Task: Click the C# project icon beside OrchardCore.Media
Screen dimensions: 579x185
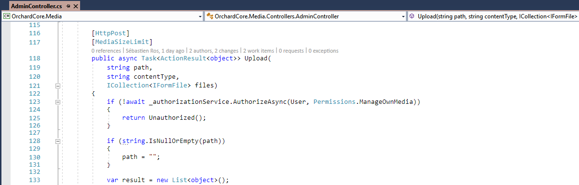Action: click(7, 16)
